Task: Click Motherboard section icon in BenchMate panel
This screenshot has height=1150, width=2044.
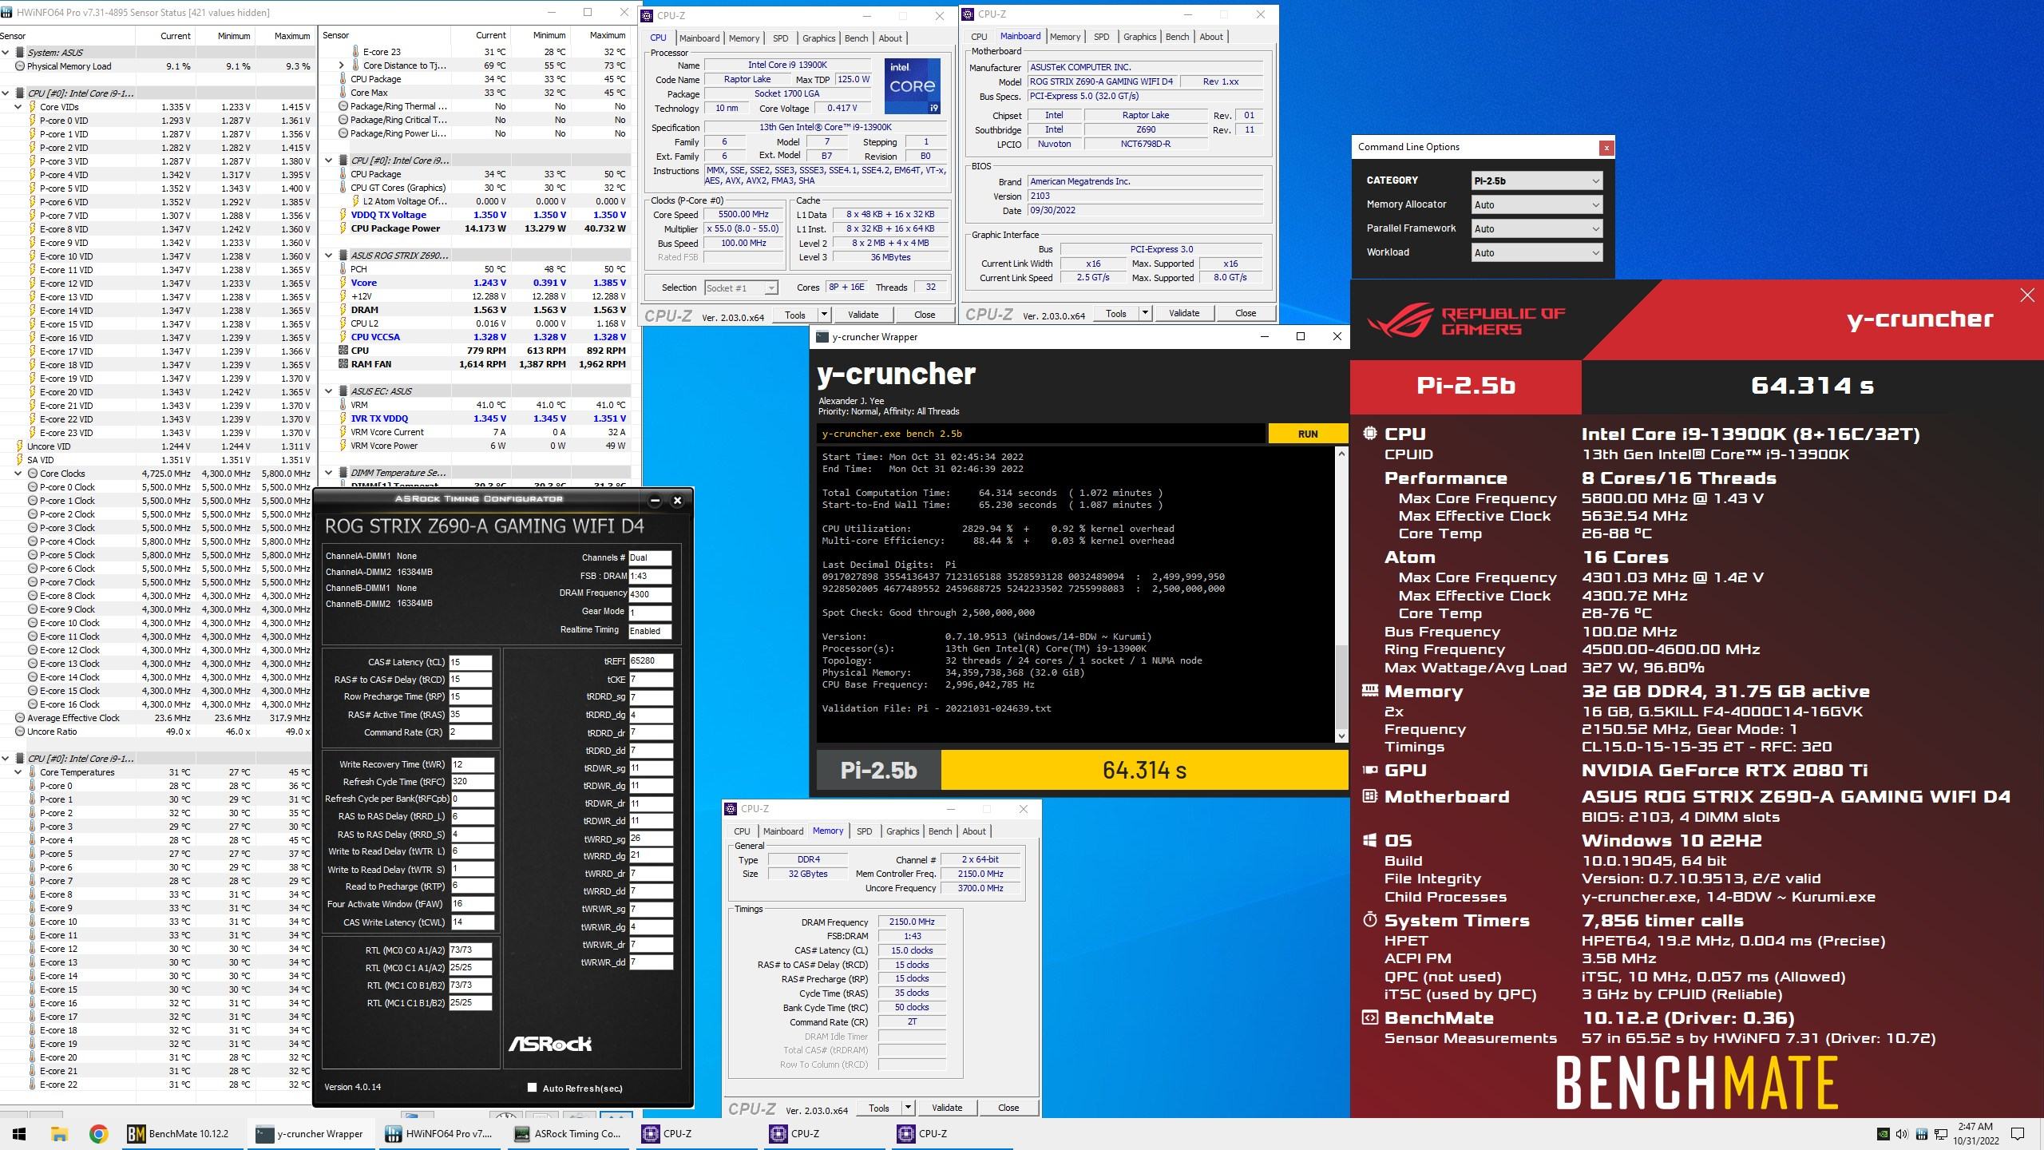Action: pyautogui.click(x=1370, y=795)
